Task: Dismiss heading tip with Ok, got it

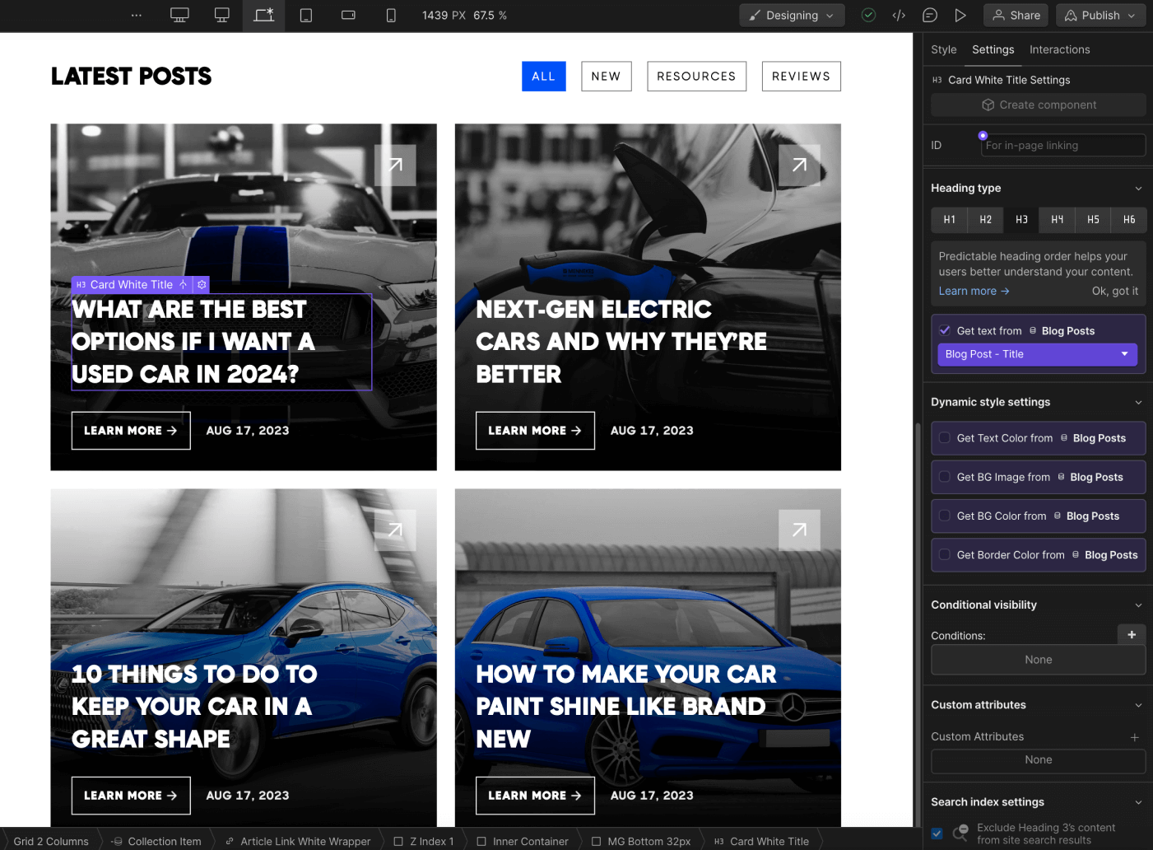Action: coord(1115,291)
